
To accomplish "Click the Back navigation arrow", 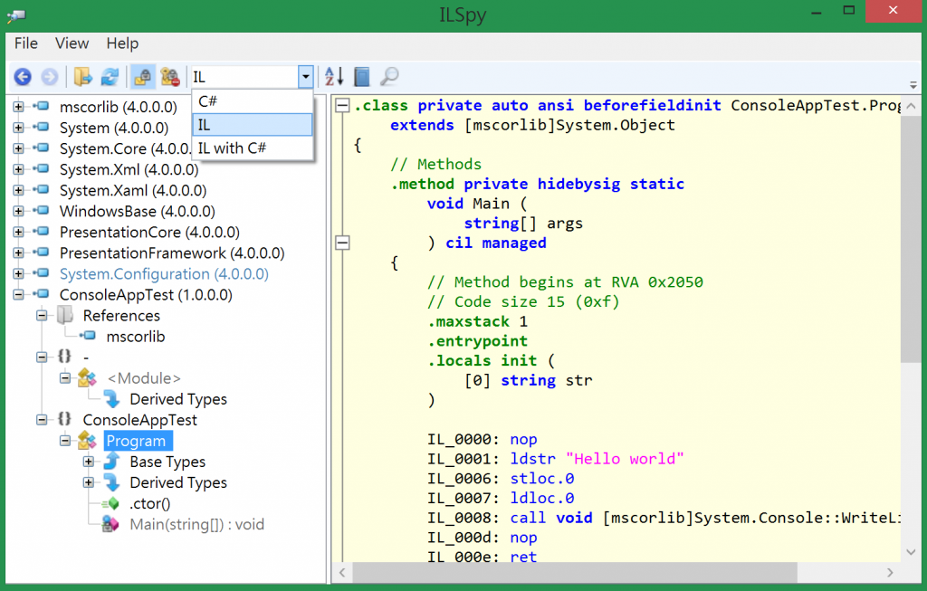I will coord(23,77).
